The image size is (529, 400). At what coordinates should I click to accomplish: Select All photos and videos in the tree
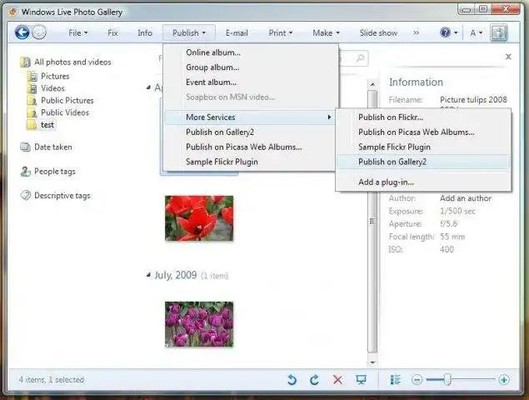(x=72, y=62)
